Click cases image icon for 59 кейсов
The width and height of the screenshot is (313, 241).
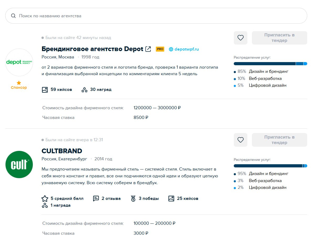point(45,90)
